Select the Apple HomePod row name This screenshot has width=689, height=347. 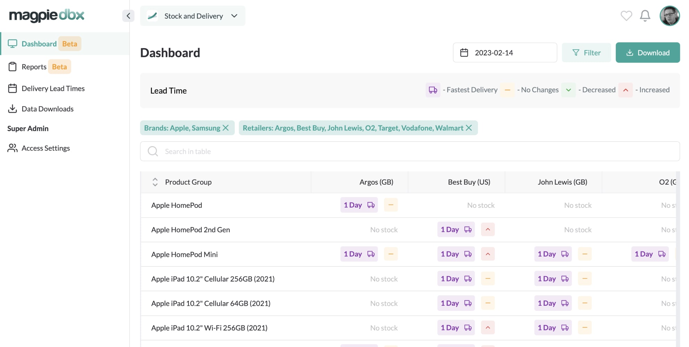[x=176, y=205]
